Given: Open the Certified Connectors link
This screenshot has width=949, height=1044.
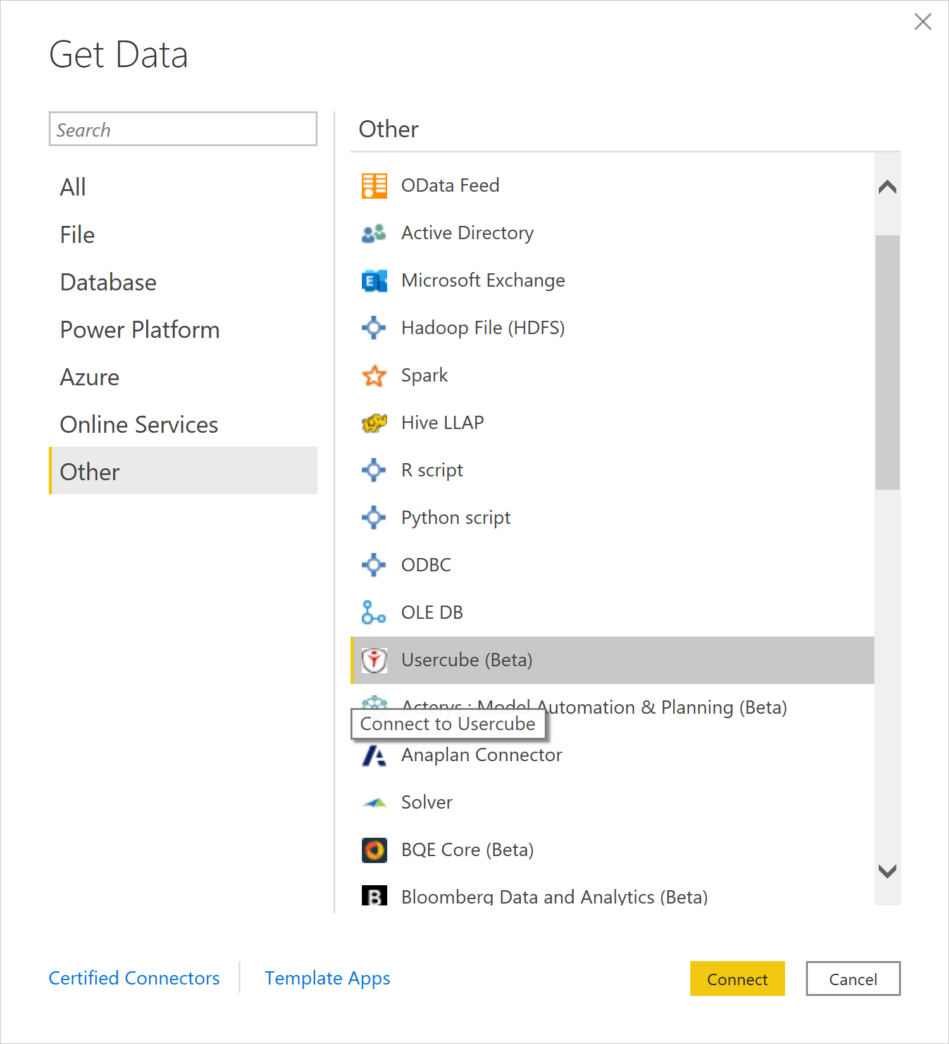Looking at the screenshot, I should [134, 978].
